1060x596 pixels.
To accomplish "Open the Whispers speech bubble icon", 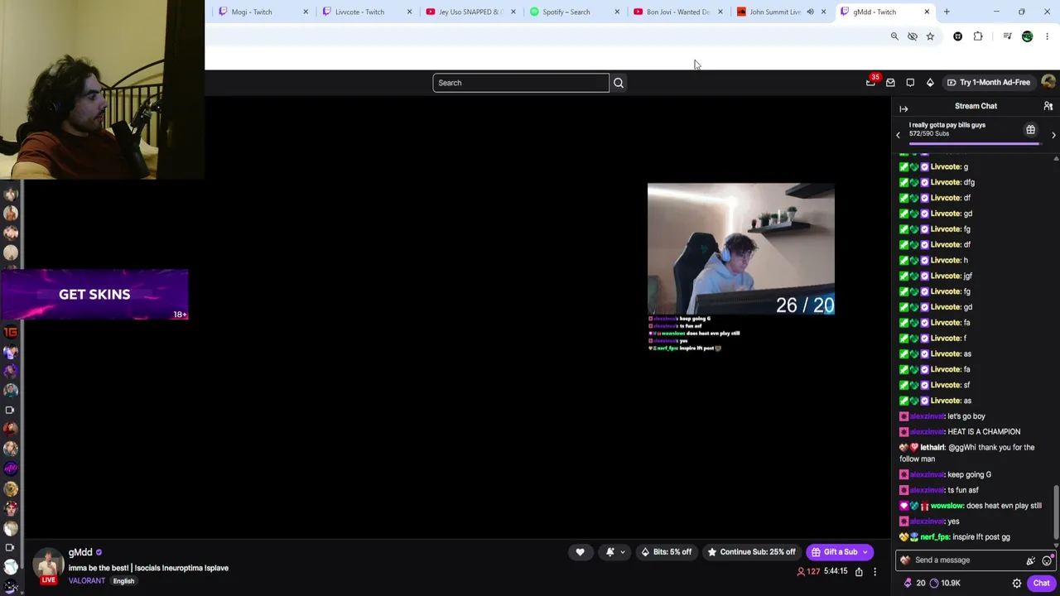I will coord(910,83).
